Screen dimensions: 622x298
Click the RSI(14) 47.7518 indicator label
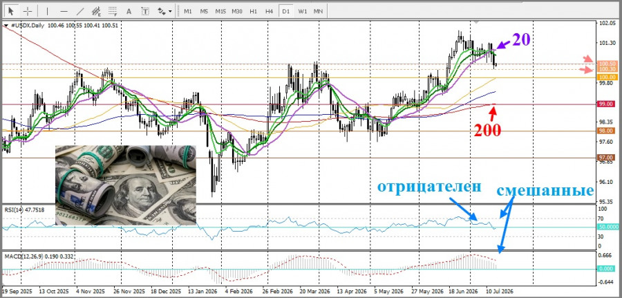[25, 209]
